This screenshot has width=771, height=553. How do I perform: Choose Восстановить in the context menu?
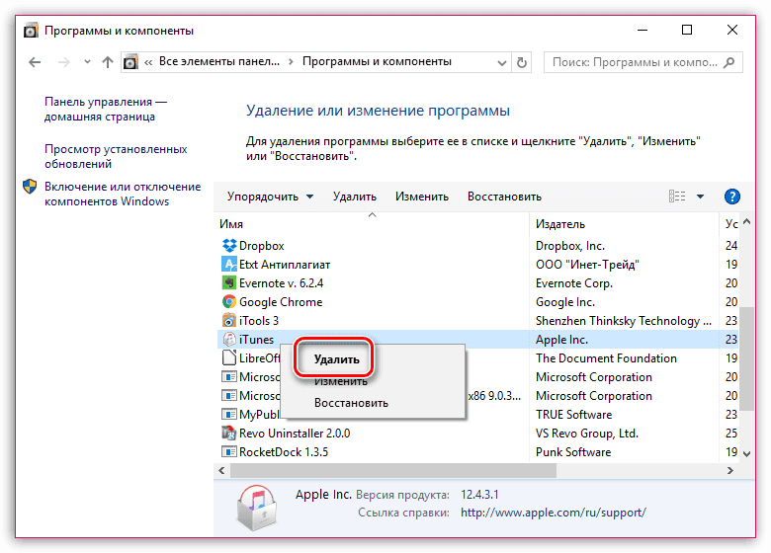coord(351,403)
